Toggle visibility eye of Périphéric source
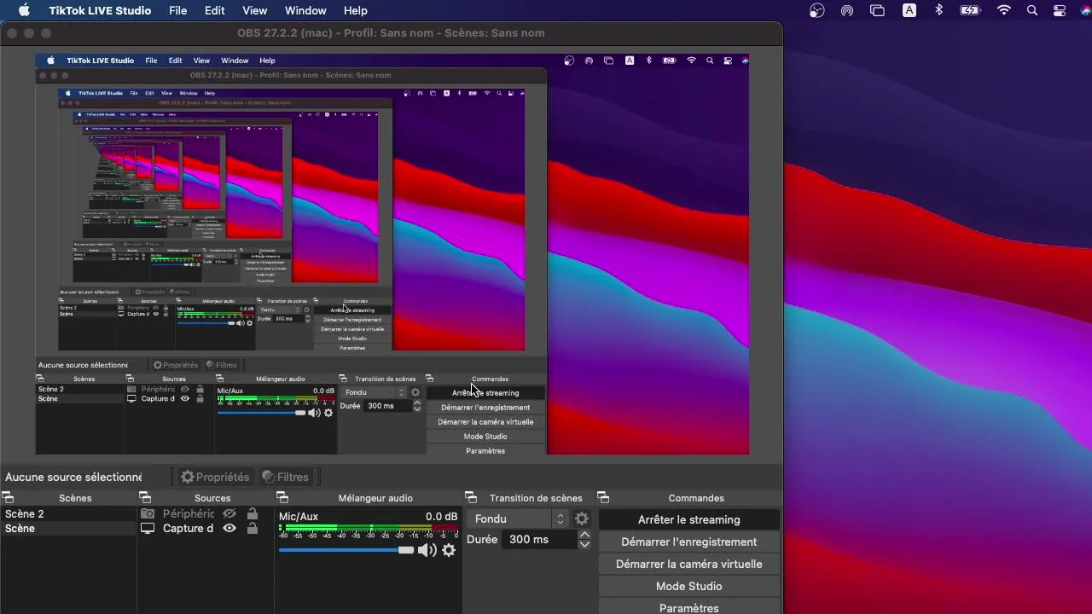The height and width of the screenshot is (614, 1092). 229,514
